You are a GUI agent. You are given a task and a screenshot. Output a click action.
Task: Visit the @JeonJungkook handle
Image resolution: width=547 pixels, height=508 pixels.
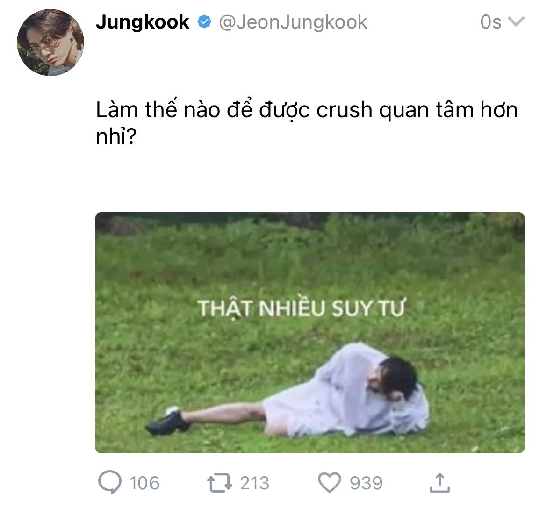point(293,22)
